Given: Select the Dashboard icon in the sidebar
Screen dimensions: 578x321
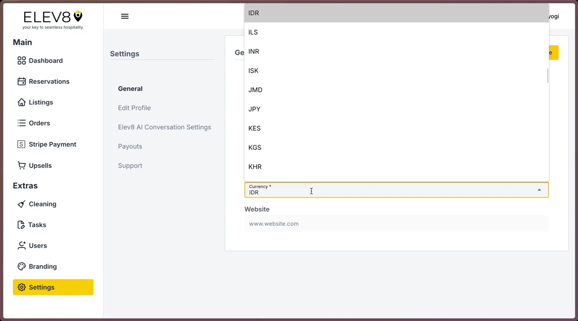Looking at the screenshot, I should pos(21,60).
